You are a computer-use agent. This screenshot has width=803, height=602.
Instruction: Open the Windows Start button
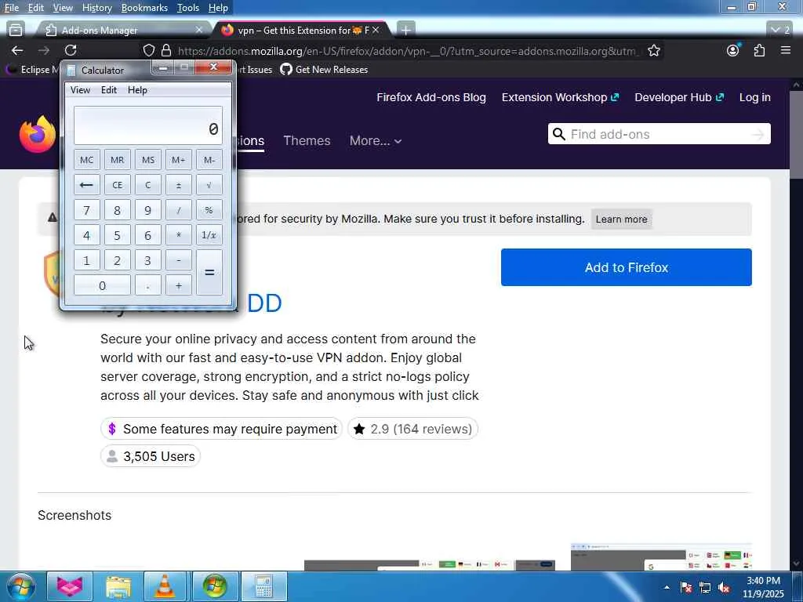click(x=20, y=586)
